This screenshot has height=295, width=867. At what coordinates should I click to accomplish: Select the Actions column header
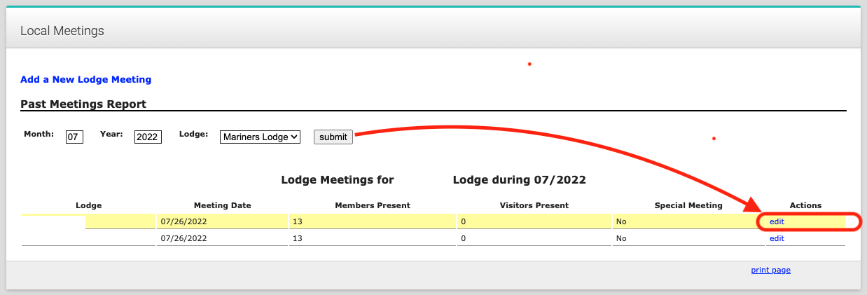(x=805, y=205)
